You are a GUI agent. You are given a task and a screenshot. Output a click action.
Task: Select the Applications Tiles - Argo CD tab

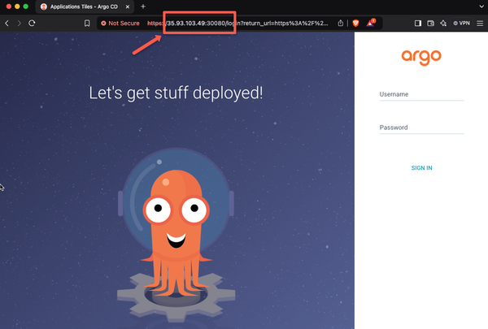(x=81, y=6)
